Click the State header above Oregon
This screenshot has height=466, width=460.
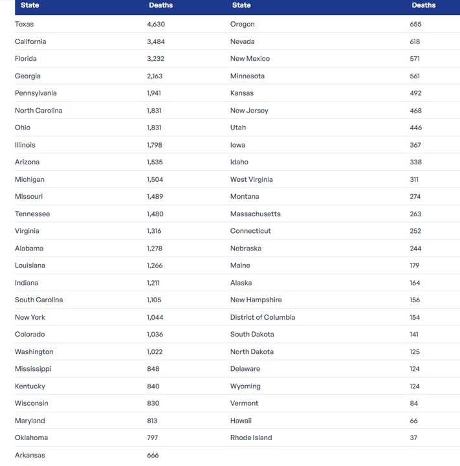(x=241, y=5)
